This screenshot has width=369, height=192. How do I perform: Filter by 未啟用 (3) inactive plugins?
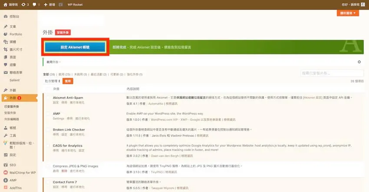click(x=80, y=74)
